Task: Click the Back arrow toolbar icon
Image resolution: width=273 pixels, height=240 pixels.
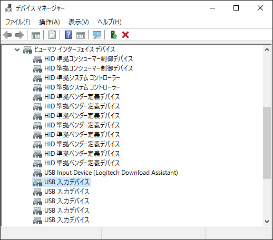Action: 7,35
